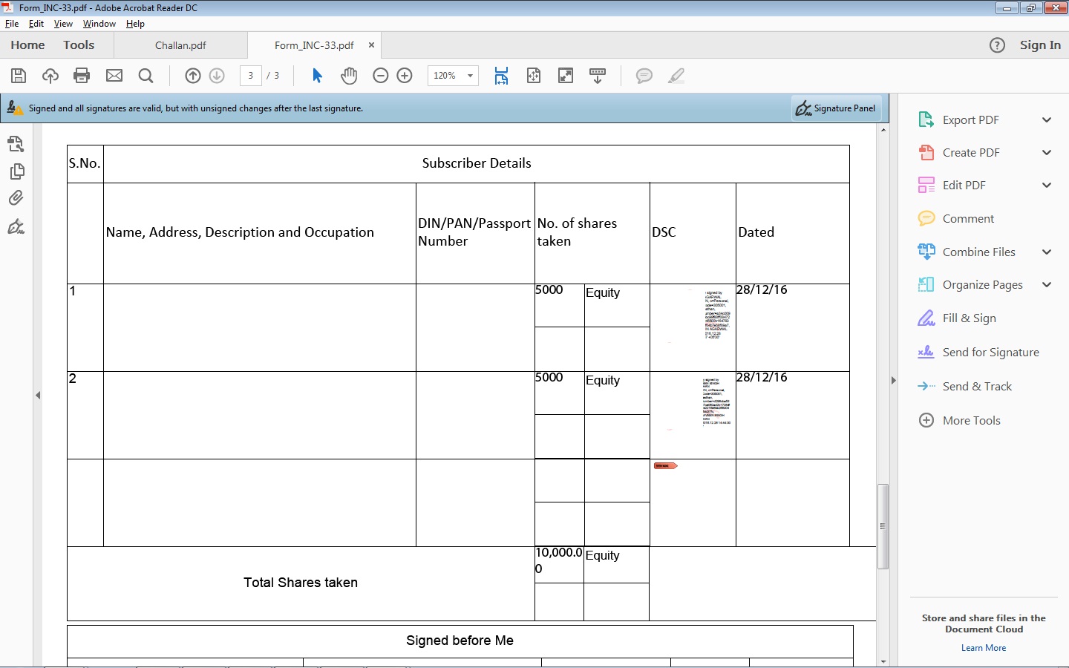Go to the previous page
The width and height of the screenshot is (1069, 668).
(193, 75)
